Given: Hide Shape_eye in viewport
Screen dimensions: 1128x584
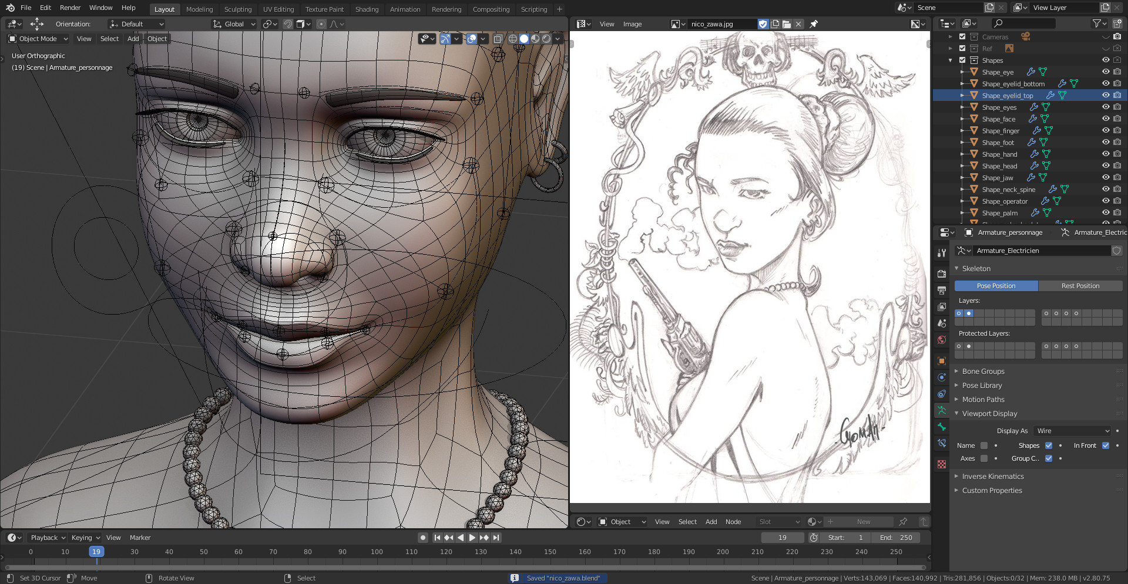Looking at the screenshot, I should click(1106, 72).
